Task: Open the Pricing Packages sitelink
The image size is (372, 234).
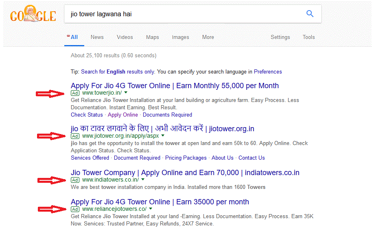Action: click(x=186, y=158)
